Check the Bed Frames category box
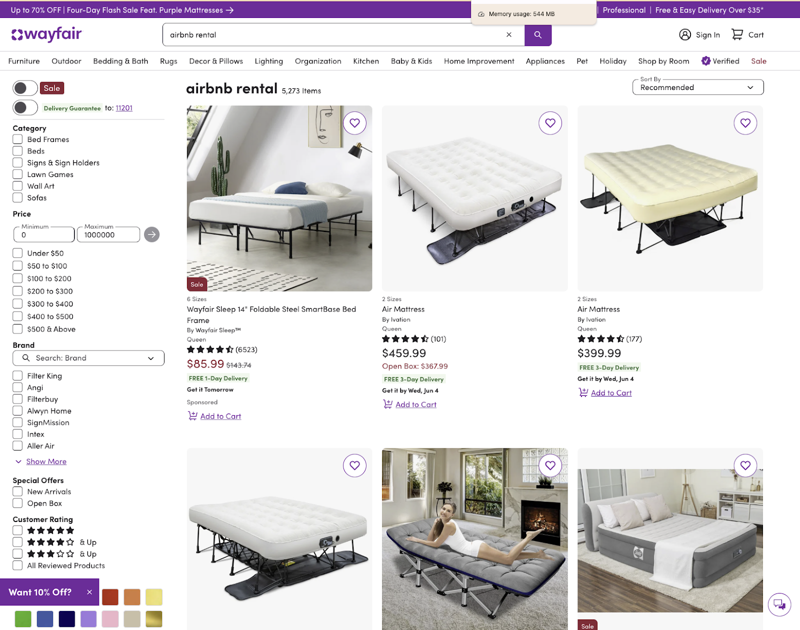The height and width of the screenshot is (630, 800). click(17, 139)
